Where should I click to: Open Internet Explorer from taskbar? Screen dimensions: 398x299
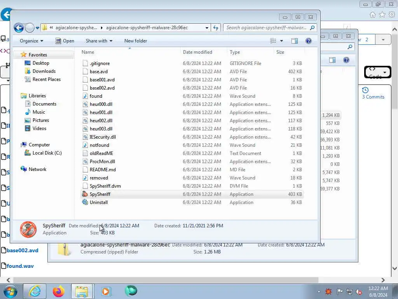(x=35, y=291)
